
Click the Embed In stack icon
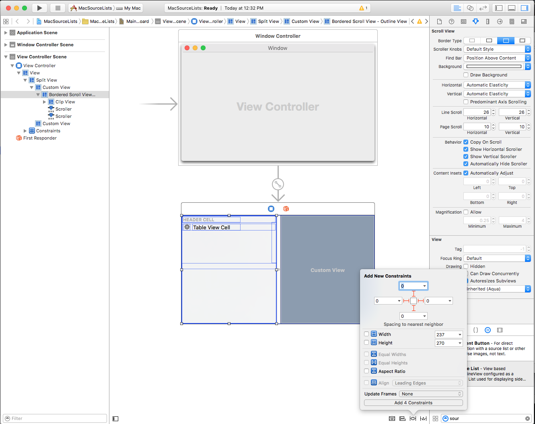[x=392, y=418]
